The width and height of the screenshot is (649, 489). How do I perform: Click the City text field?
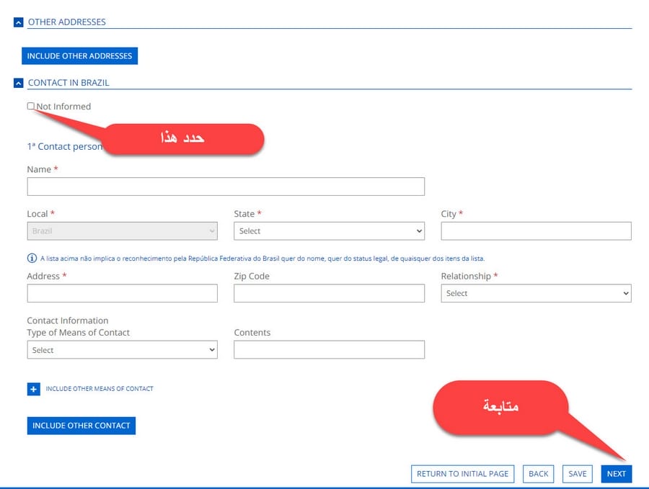(536, 231)
